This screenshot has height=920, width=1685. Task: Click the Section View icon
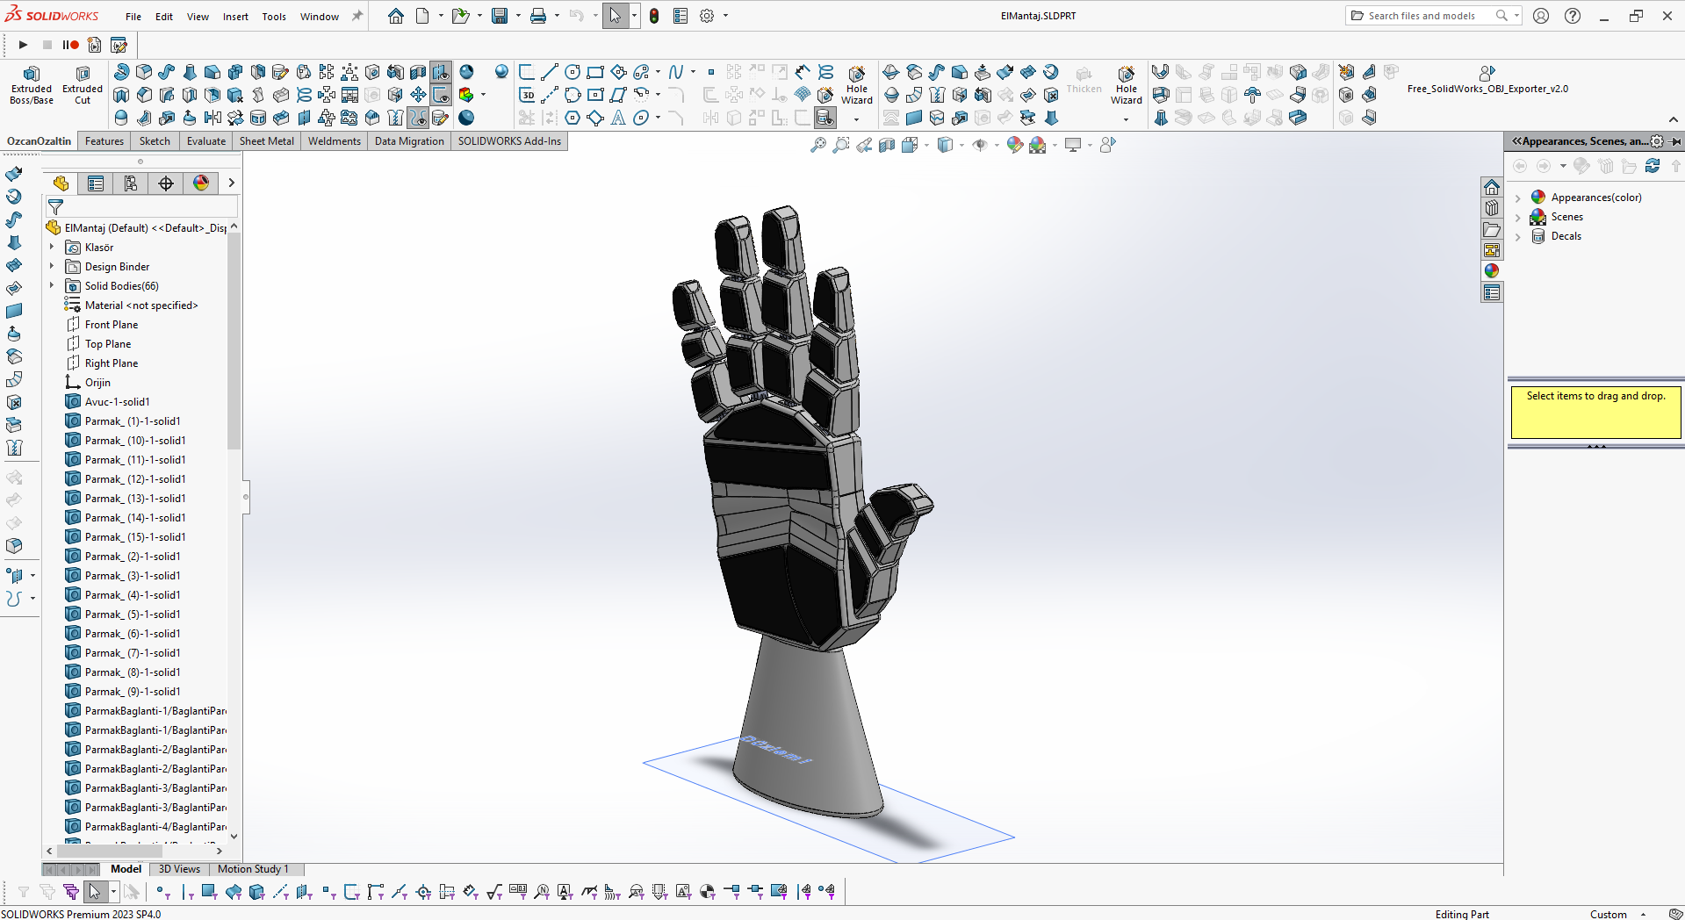click(887, 145)
